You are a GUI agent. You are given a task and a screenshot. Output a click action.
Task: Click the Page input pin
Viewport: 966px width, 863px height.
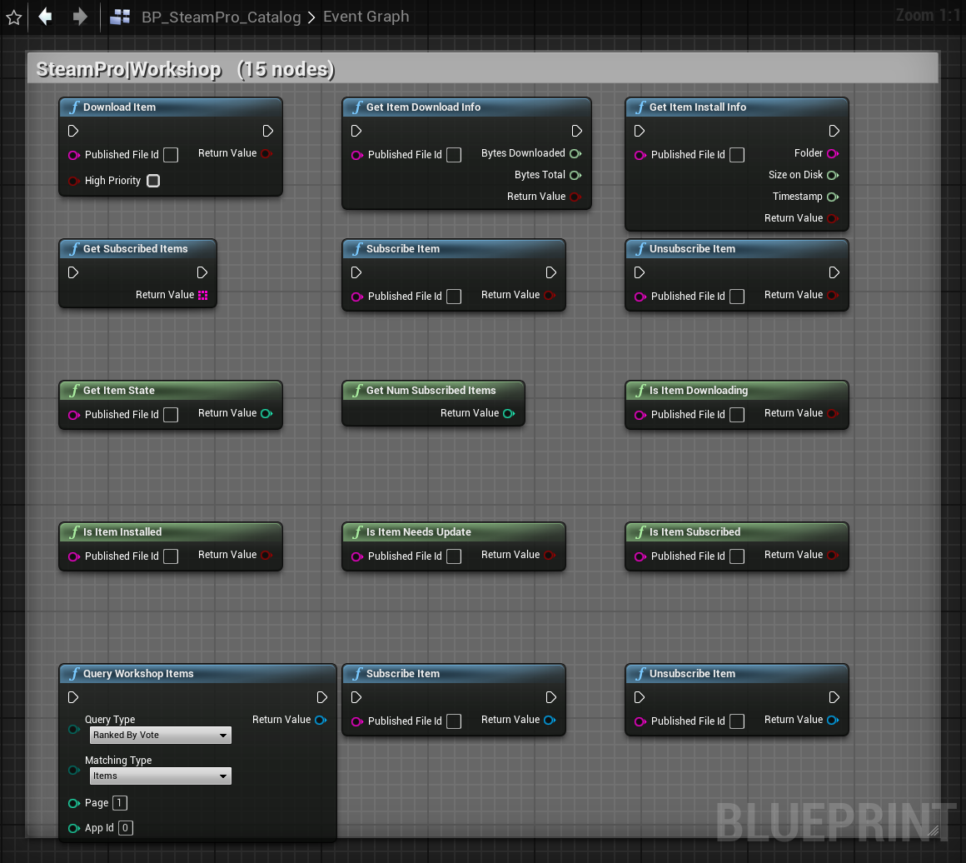coord(74,803)
